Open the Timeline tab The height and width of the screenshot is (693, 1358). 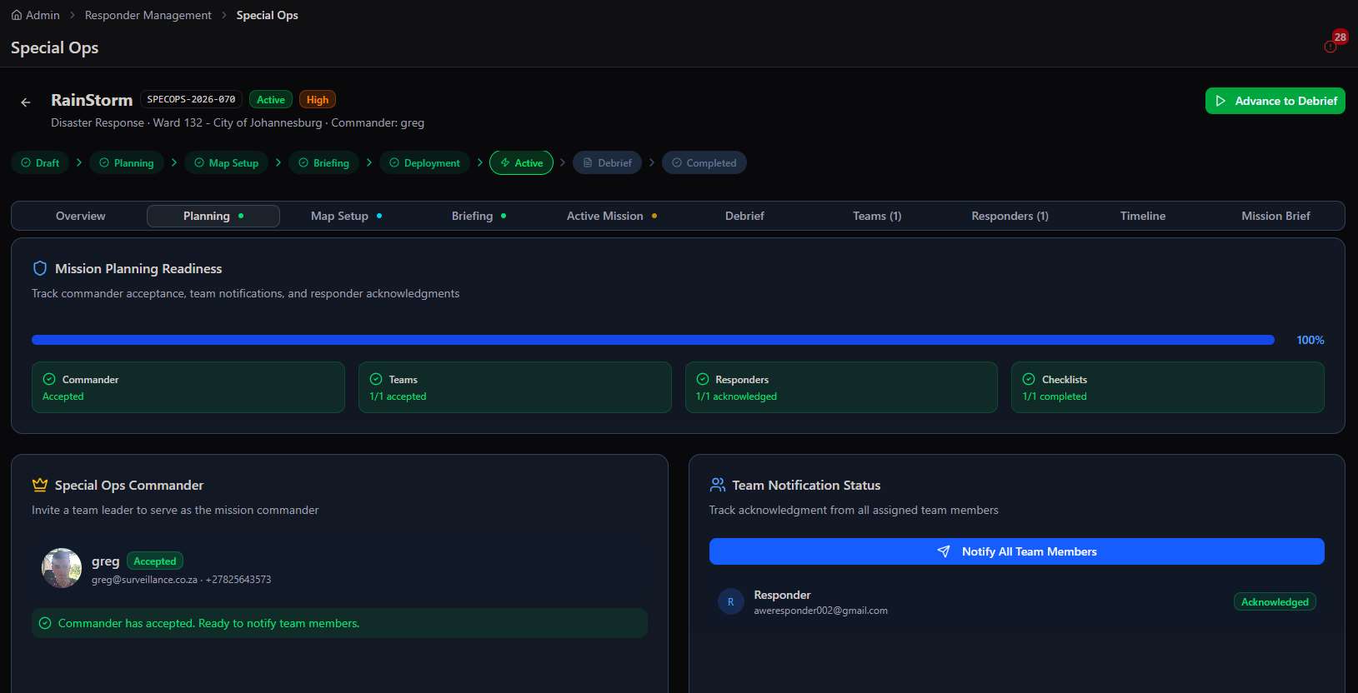(1143, 216)
